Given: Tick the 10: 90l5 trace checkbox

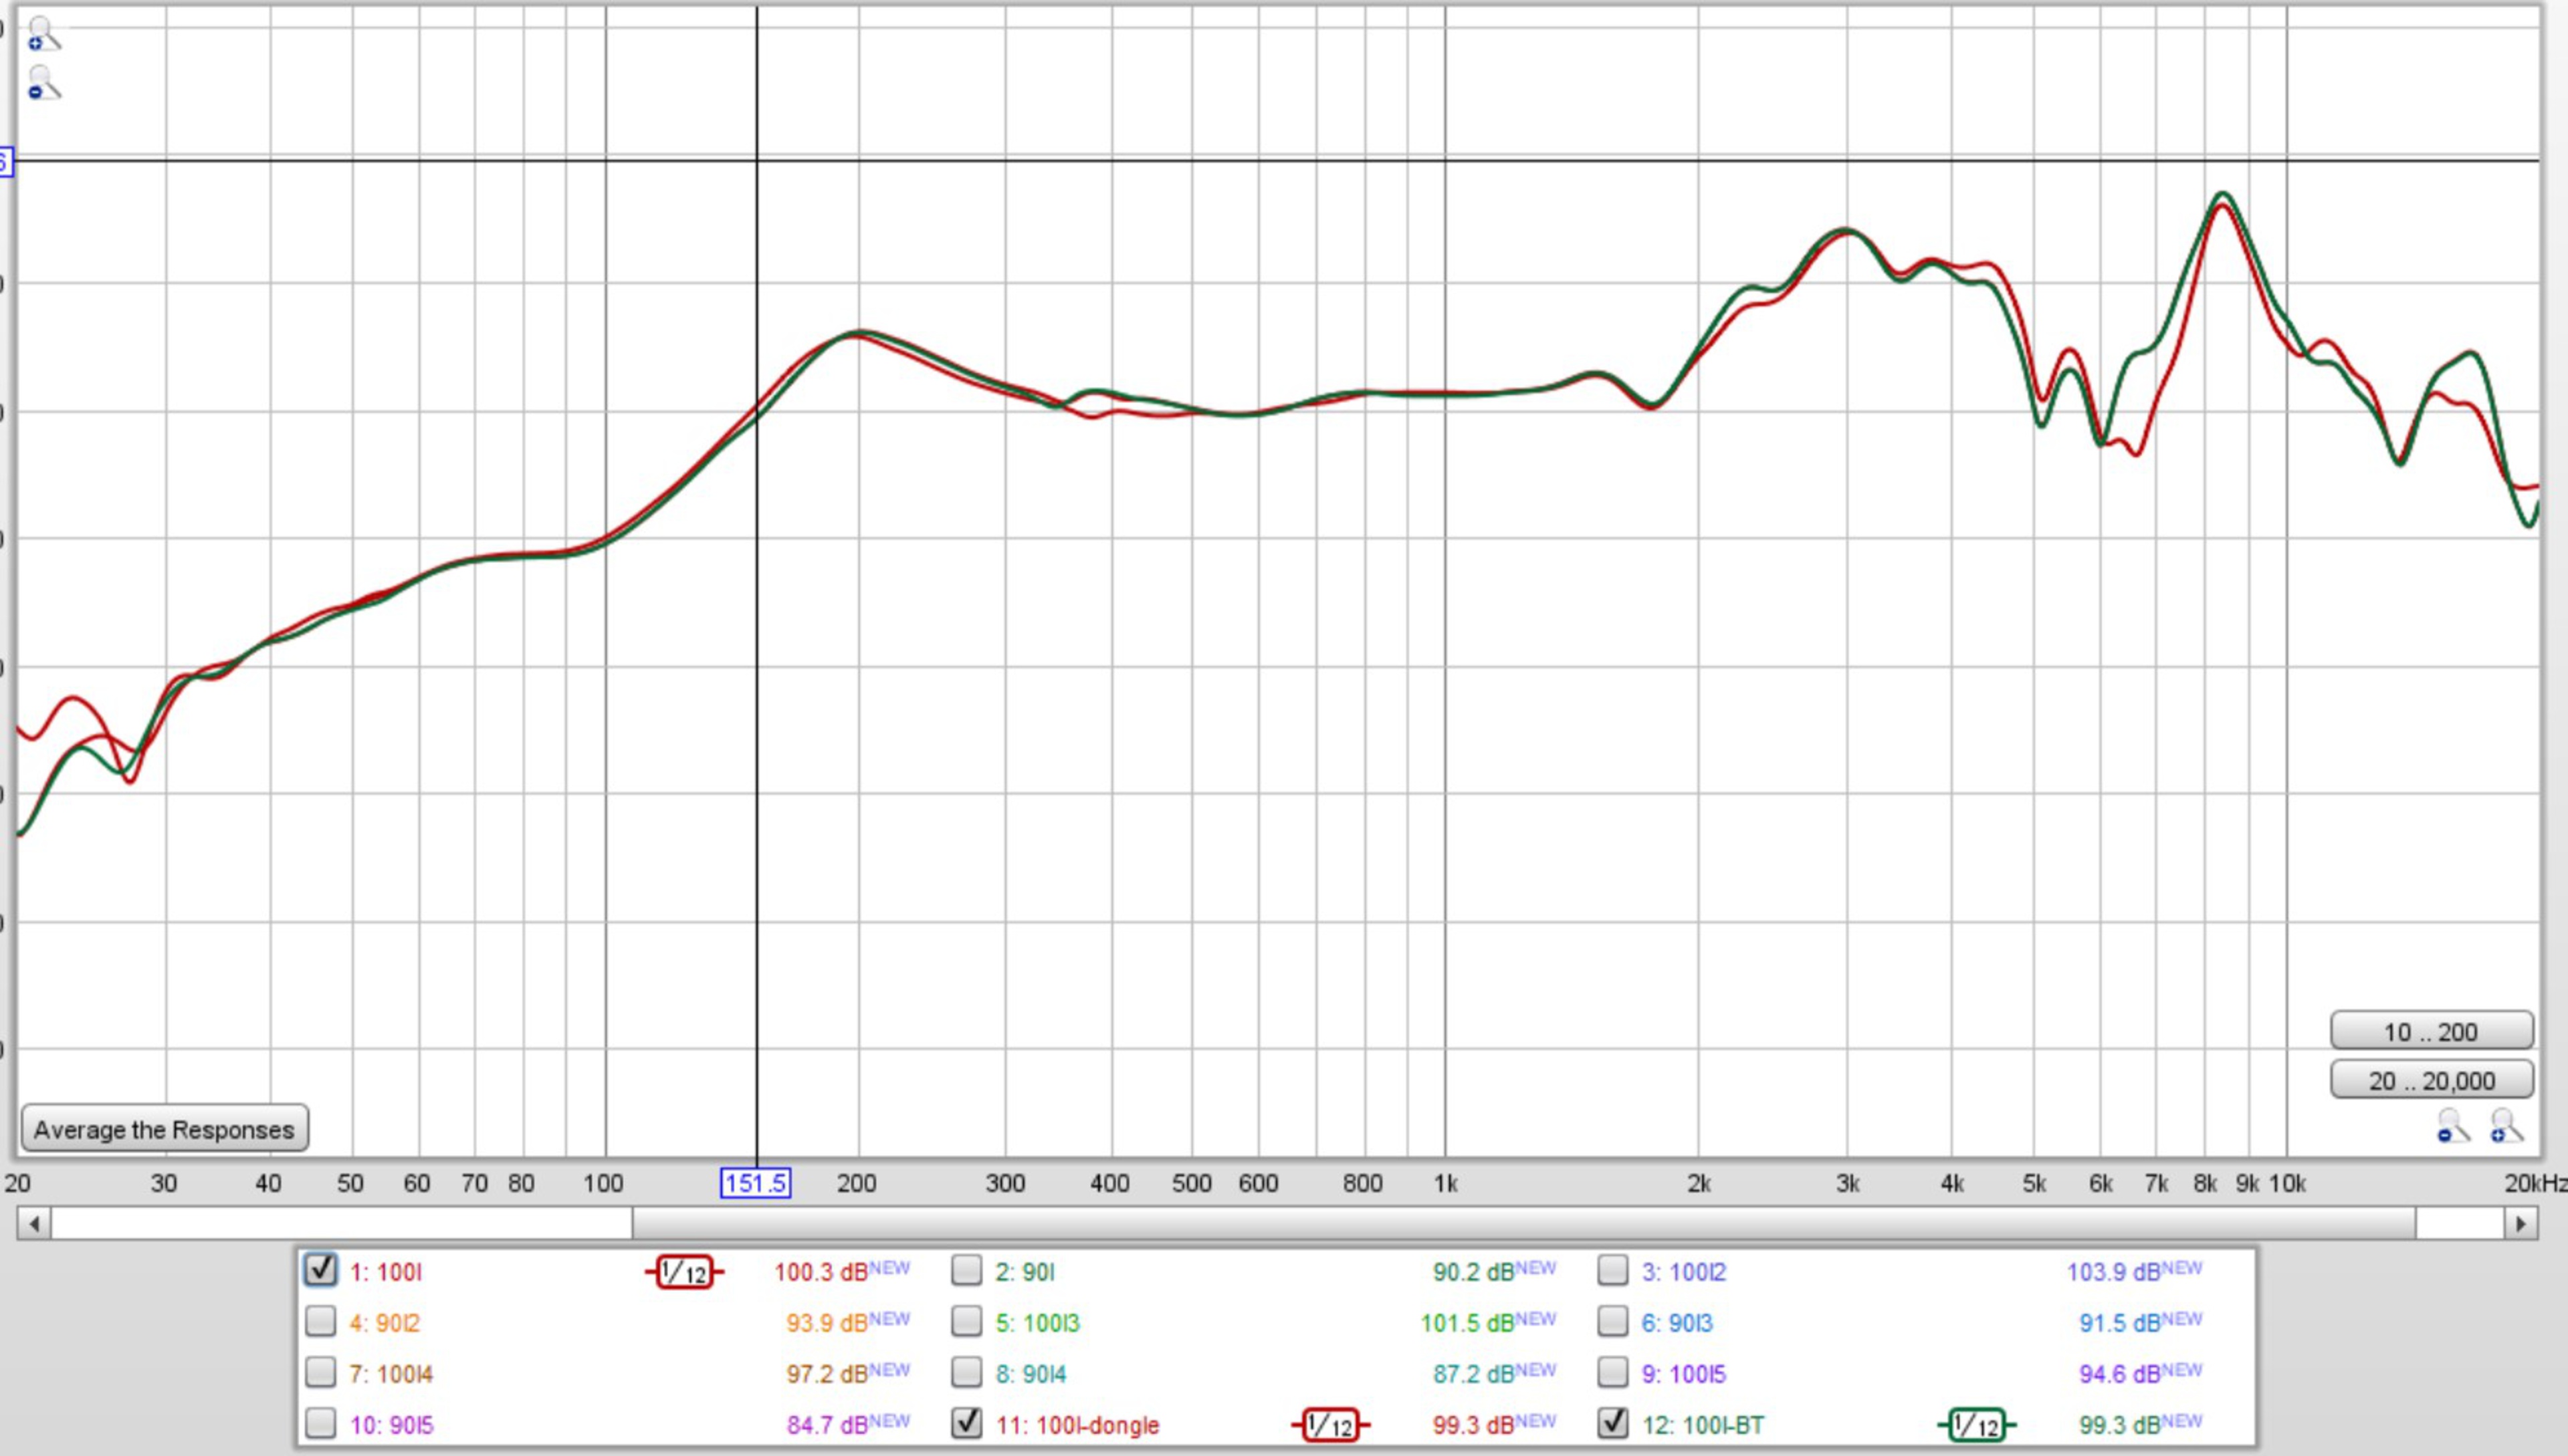Looking at the screenshot, I should click(320, 1422).
